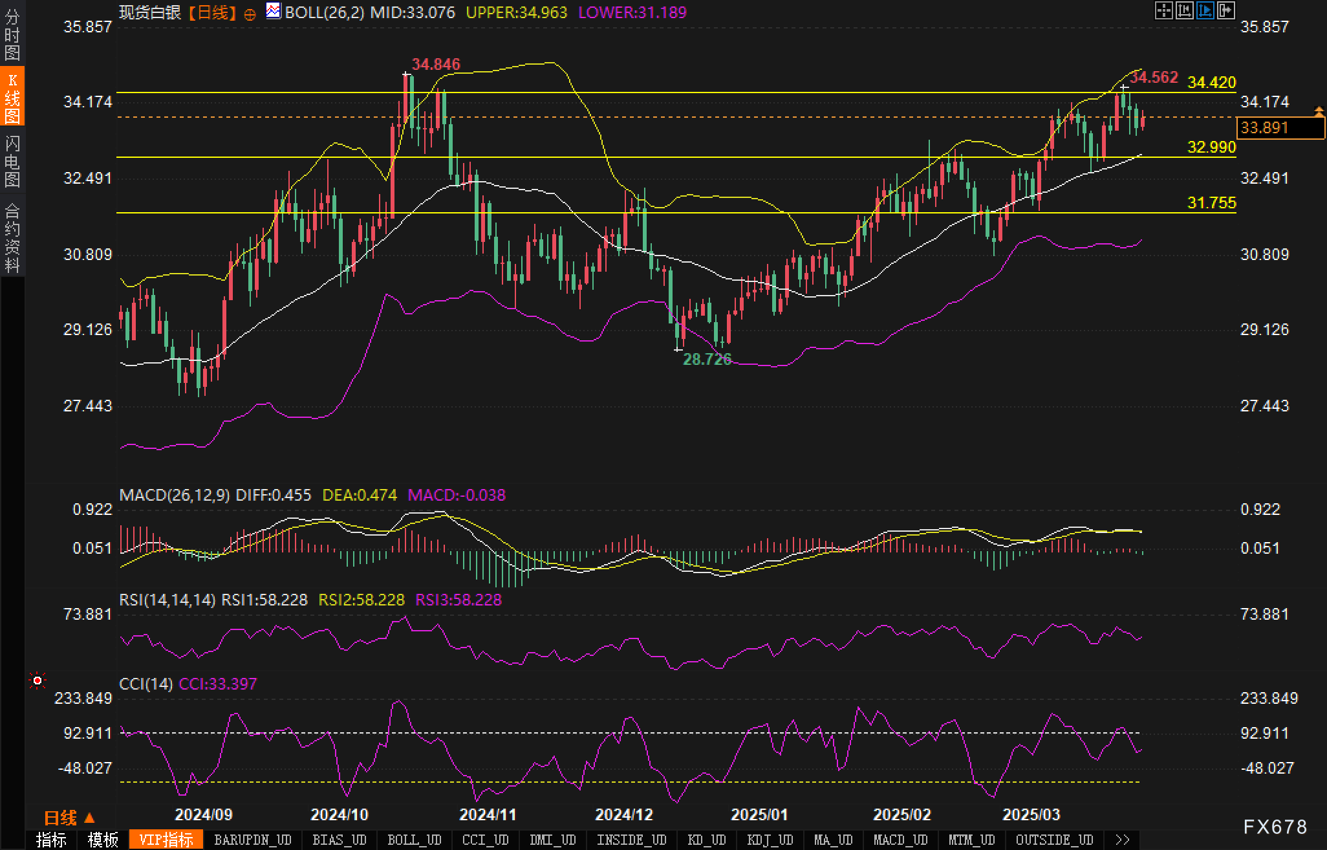Select the K线图 view in sidebar
Viewport: 1327px width, 850px height.
pyautogui.click(x=12, y=97)
